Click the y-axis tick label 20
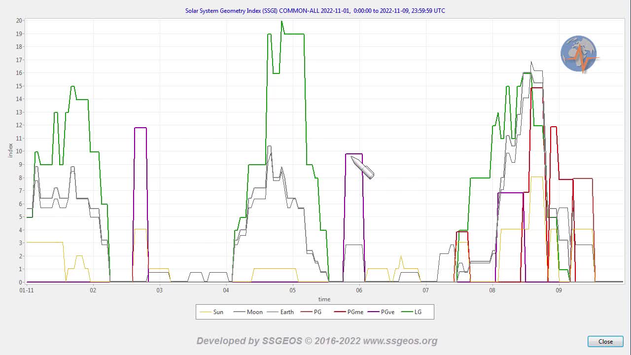This screenshot has height=355, width=631. (x=19, y=21)
